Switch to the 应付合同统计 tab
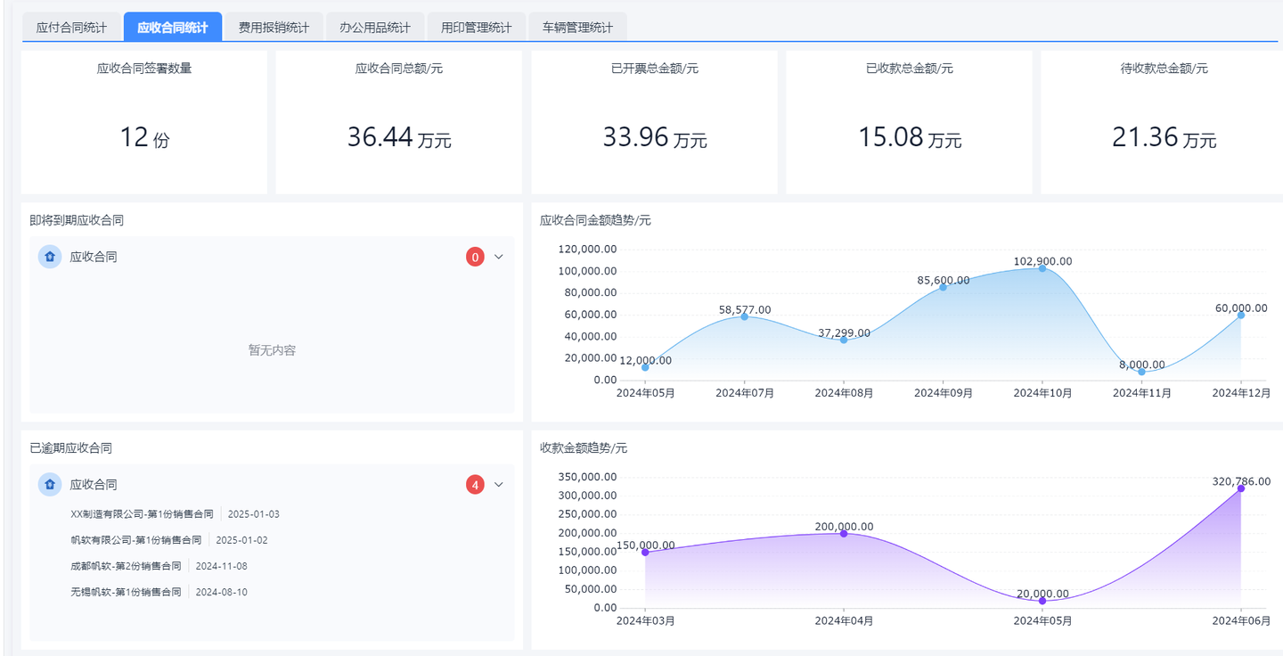This screenshot has height=656, width=1283. click(71, 27)
